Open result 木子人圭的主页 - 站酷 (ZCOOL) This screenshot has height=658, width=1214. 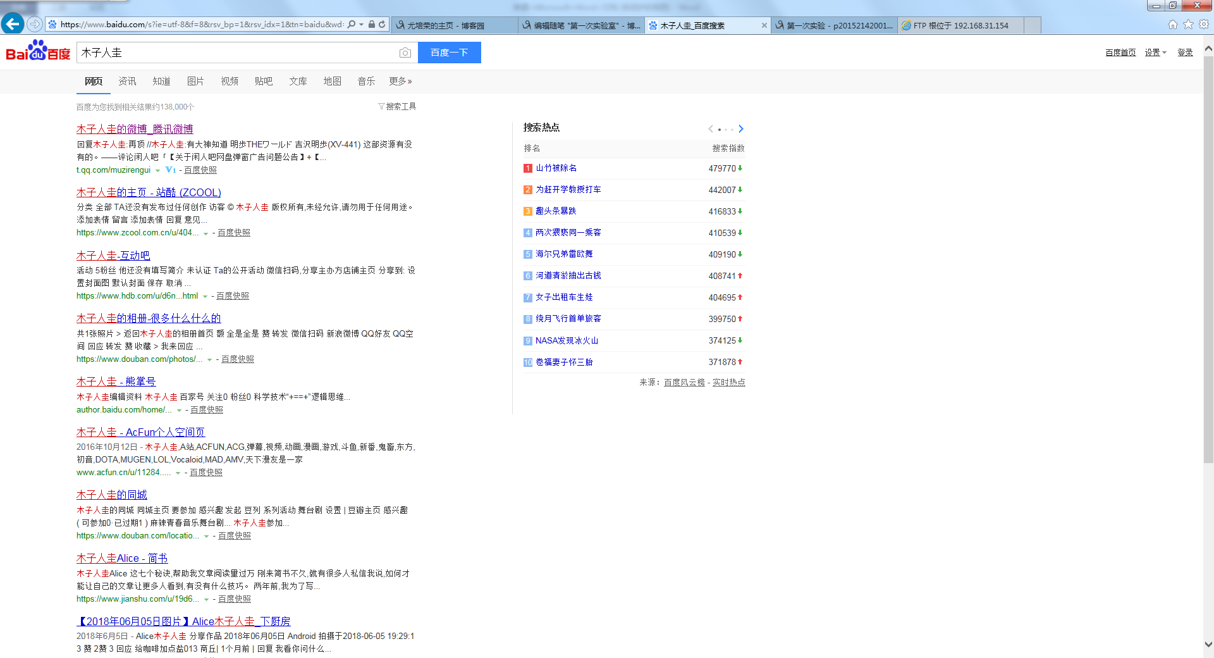coord(149,192)
